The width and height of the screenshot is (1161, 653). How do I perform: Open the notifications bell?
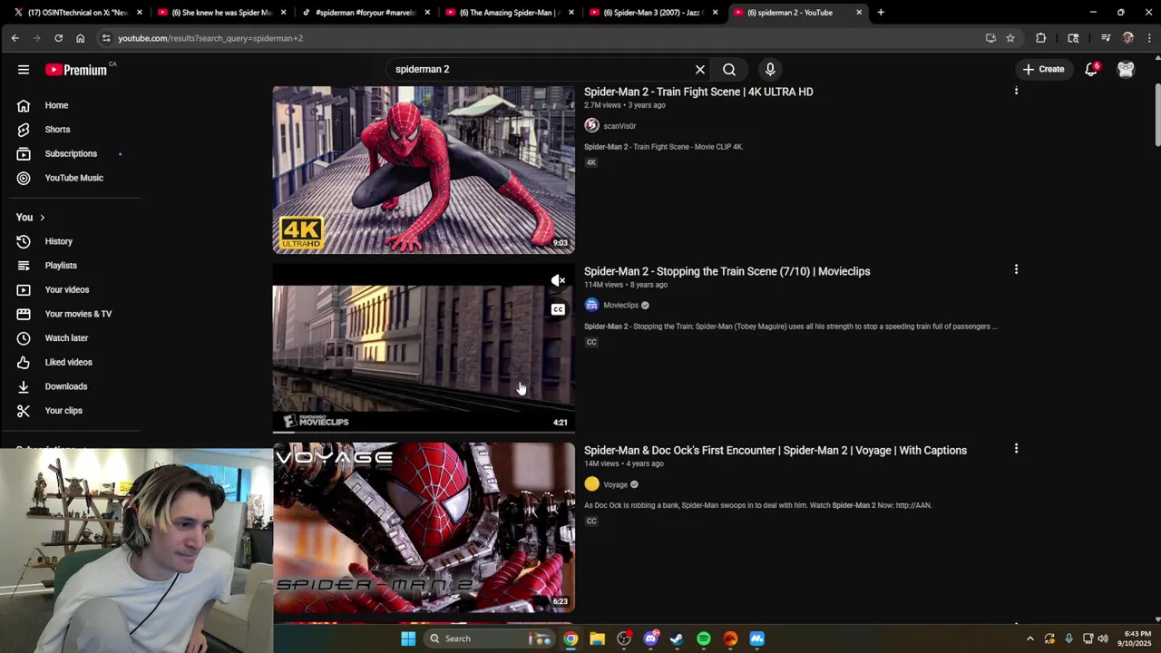tap(1091, 69)
